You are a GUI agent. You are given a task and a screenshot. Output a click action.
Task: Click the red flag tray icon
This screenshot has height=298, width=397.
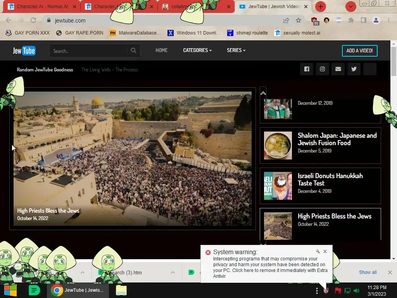coord(338,291)
